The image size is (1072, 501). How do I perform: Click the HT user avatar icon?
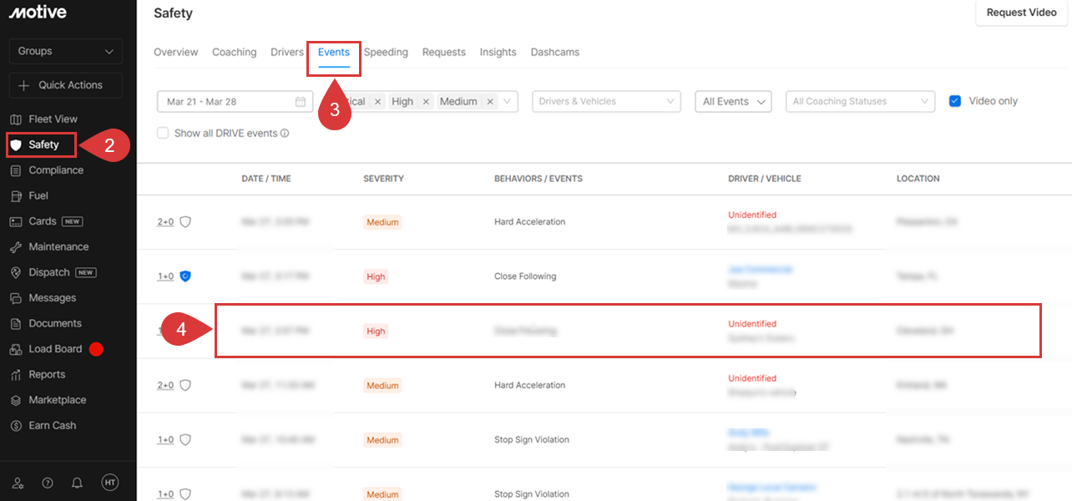coord(109,483)
